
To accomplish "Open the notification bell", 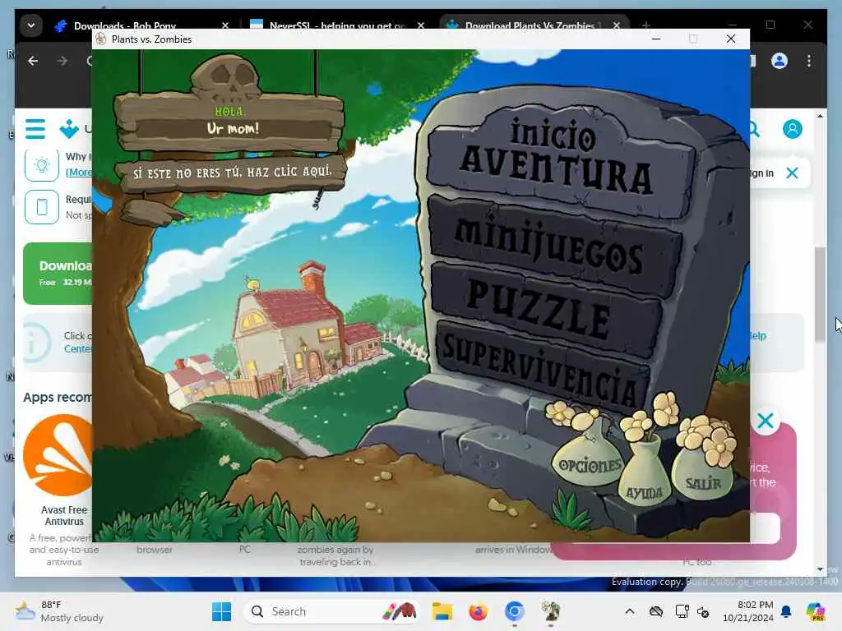I will click(786, 611).
